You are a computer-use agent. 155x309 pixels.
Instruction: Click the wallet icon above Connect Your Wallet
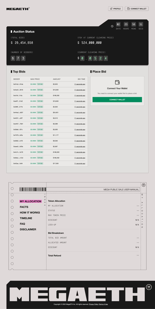pos(117,82)
